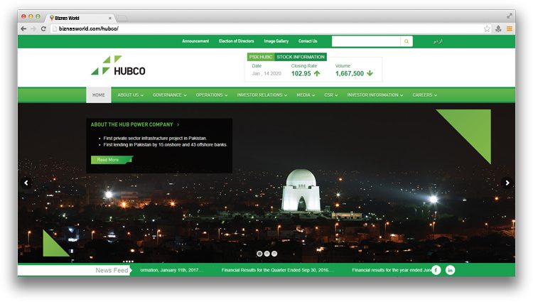Open the Facebook social icon
The image size is (533, 302).
pos(436,270)
